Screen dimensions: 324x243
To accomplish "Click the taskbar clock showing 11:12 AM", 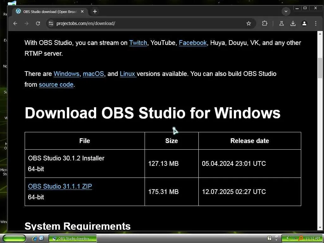I will click(312, 239).
